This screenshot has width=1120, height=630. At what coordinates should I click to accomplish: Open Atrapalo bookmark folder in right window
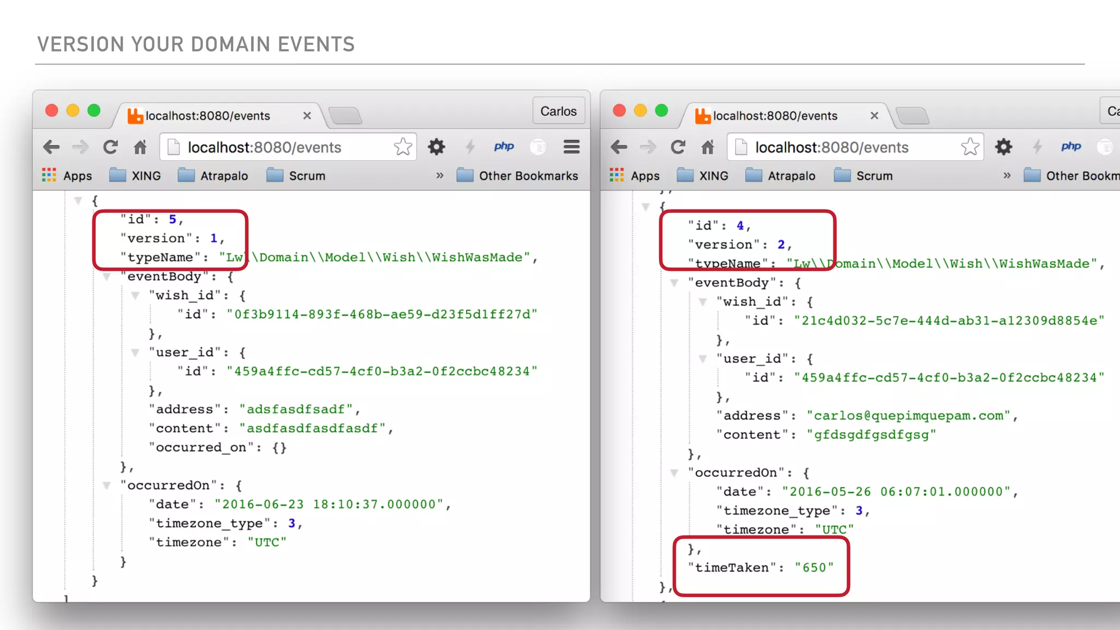tap(781, 176)
